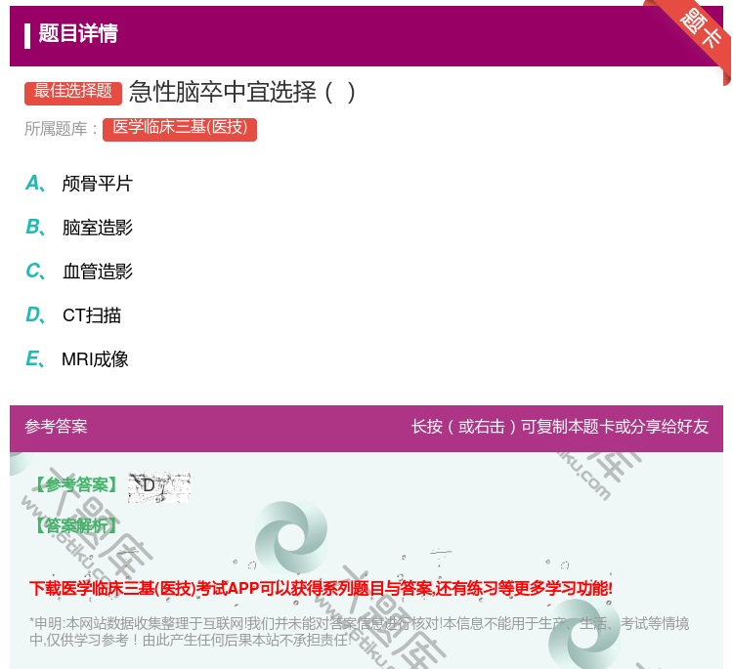The height and width of the screenshot is (669, 733).
Task: Select option B 脑室造影
Action: click(x=79, y=227)
